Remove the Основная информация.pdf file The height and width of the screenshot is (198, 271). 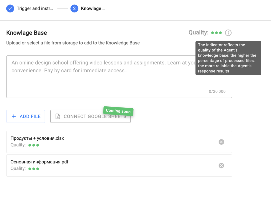coord(221,166)
